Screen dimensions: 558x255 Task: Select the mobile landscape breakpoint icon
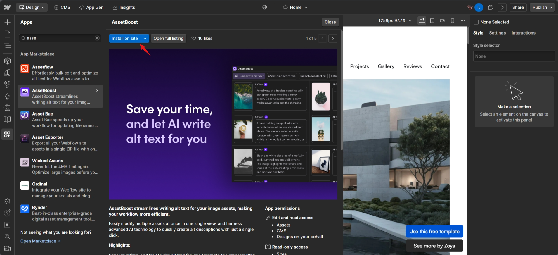[442, 20]
